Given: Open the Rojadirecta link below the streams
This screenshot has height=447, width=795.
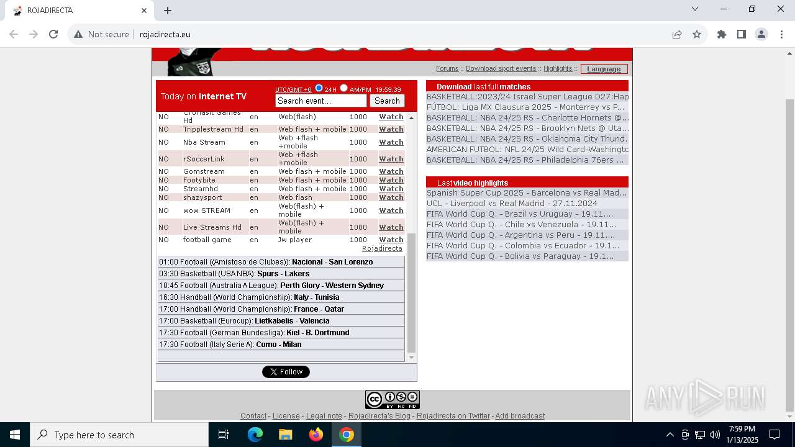Looking at the screenshot, I should 382,248.
